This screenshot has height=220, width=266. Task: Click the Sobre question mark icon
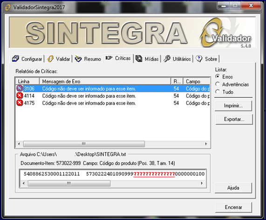(x=199, y=59)
